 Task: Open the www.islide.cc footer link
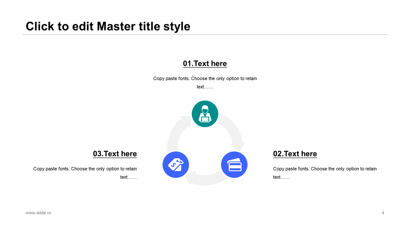38,213
